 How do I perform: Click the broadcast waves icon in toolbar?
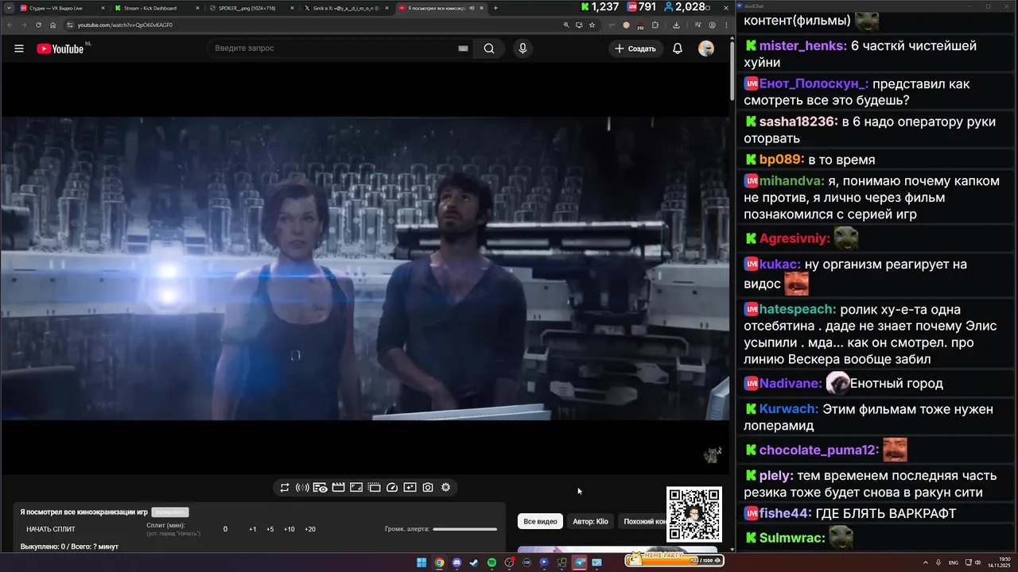(302, 488)
